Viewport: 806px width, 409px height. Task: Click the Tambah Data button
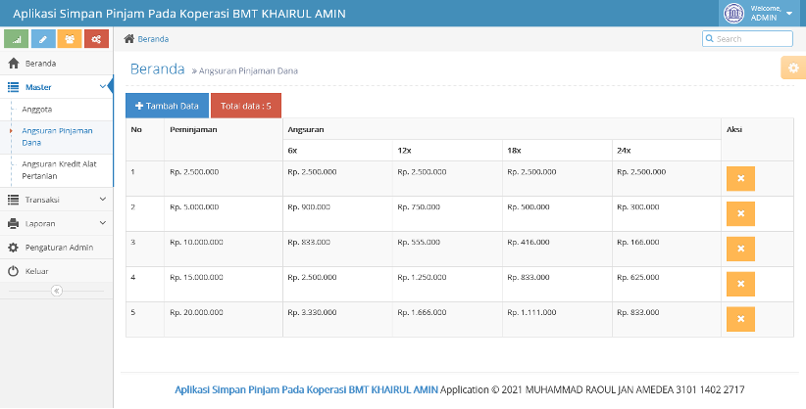point(167,106)
